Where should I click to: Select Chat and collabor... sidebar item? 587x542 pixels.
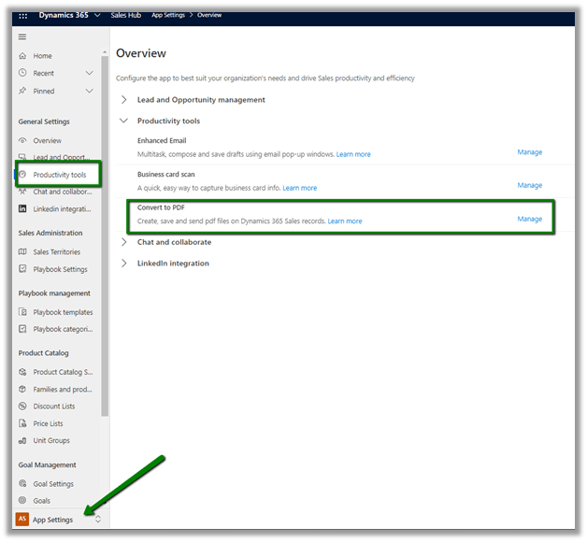pyautogui.click(x=63, y=192)
